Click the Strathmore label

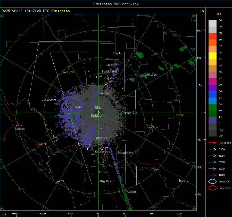125,153
